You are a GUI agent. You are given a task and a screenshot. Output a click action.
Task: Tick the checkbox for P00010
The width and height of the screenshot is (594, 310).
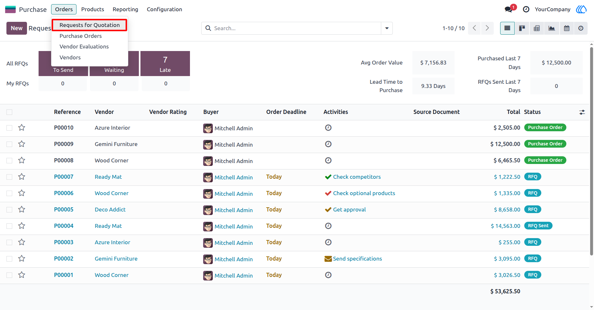pyautogui.click(x=9, y=128)
